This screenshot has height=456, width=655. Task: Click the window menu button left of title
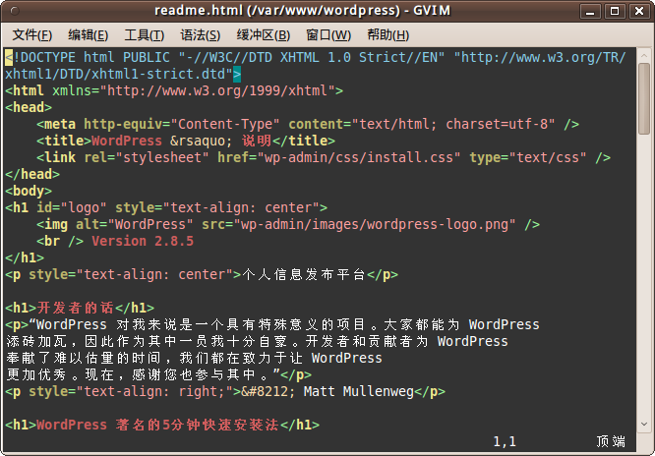15,11
